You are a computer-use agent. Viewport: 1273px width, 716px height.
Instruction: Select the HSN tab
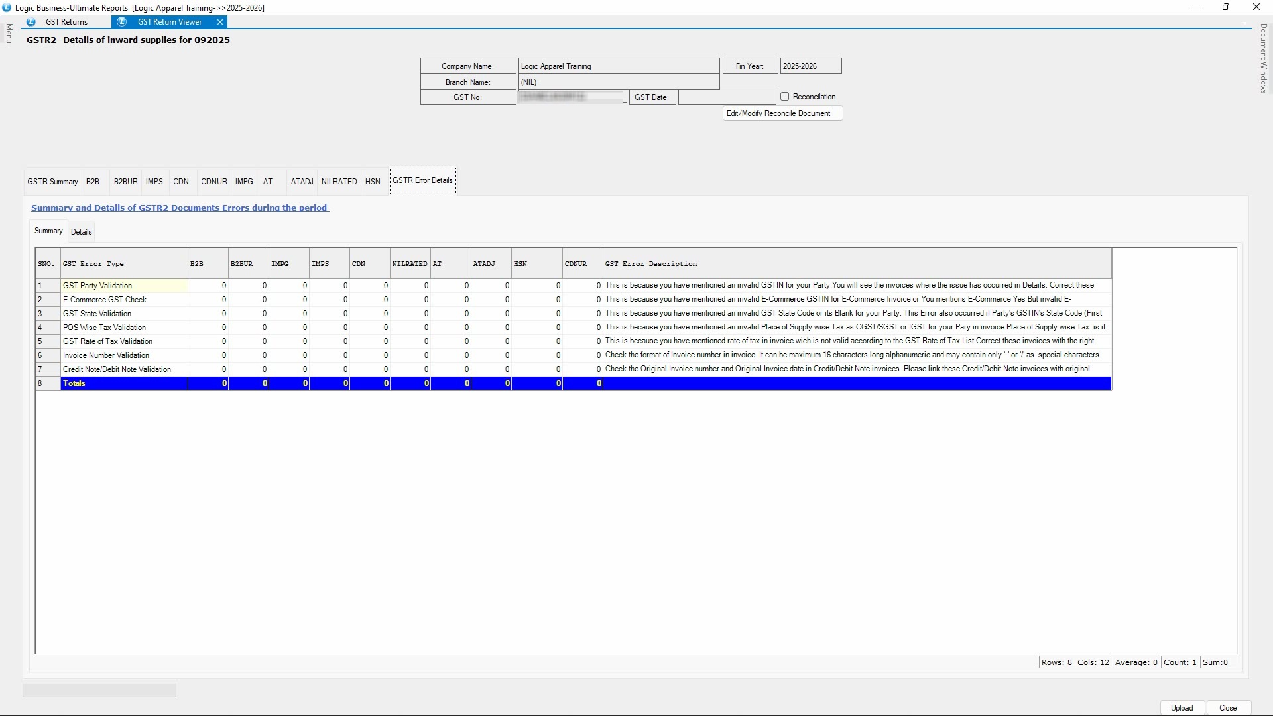(373, 182)
